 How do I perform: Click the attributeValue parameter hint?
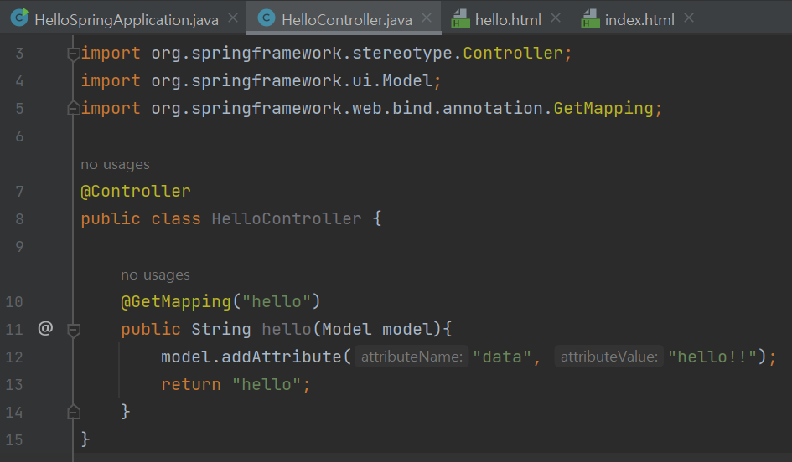[x=609, y=357]
